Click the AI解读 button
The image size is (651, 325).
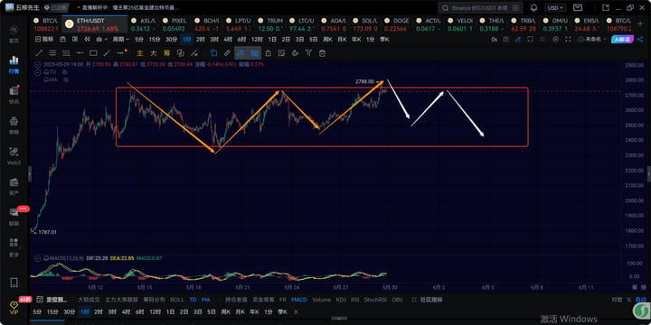(622, 40)
